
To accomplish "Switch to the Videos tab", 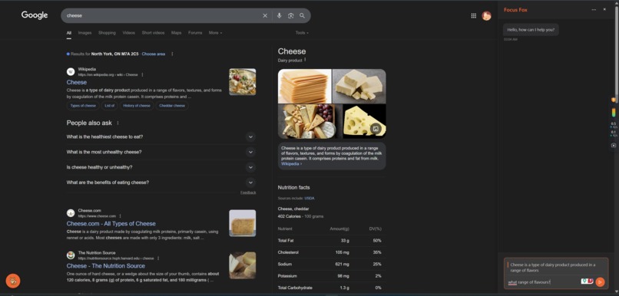I will coord(129,33).
